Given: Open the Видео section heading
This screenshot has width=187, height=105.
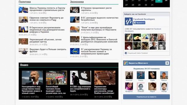Looking at the screenshot, I should point(24,65).
